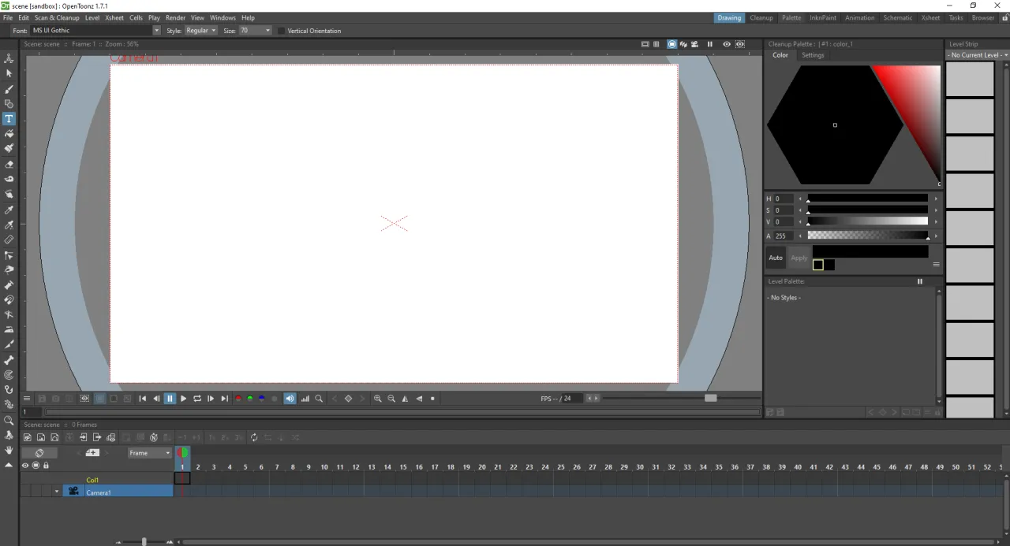
Task: Select the Animate tool at toolbar top
Action: click(x=9, y=58)
